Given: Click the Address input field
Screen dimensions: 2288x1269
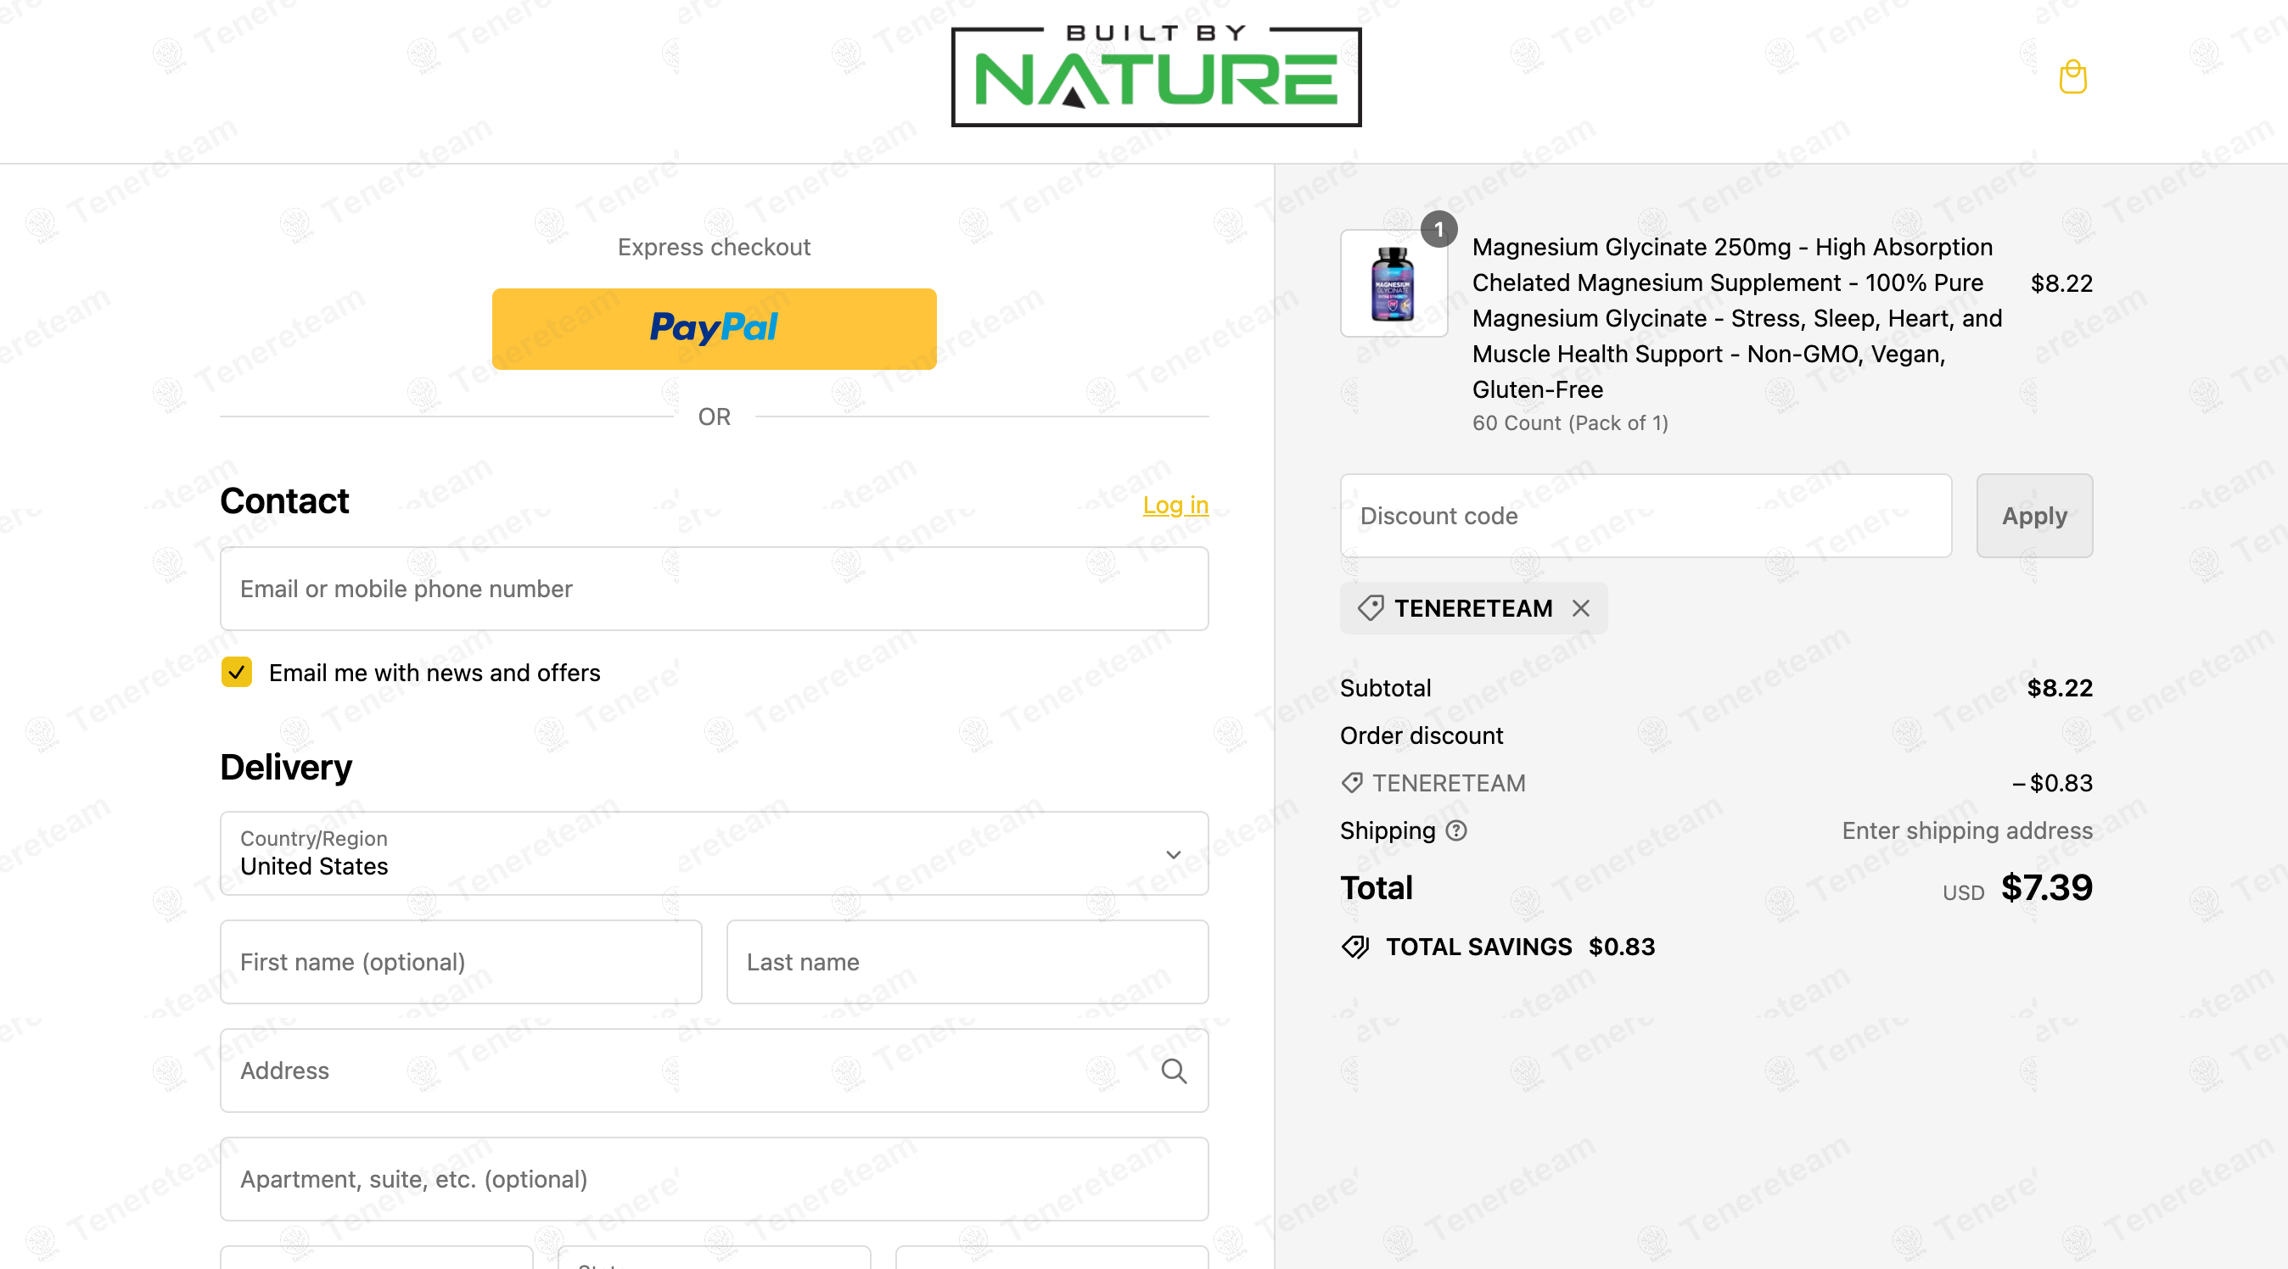Looking at the screenshot, I should point(714,1070).
